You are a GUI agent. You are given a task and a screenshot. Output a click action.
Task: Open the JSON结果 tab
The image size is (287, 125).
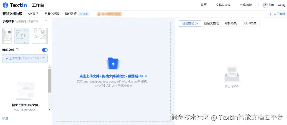click(250, 23)
